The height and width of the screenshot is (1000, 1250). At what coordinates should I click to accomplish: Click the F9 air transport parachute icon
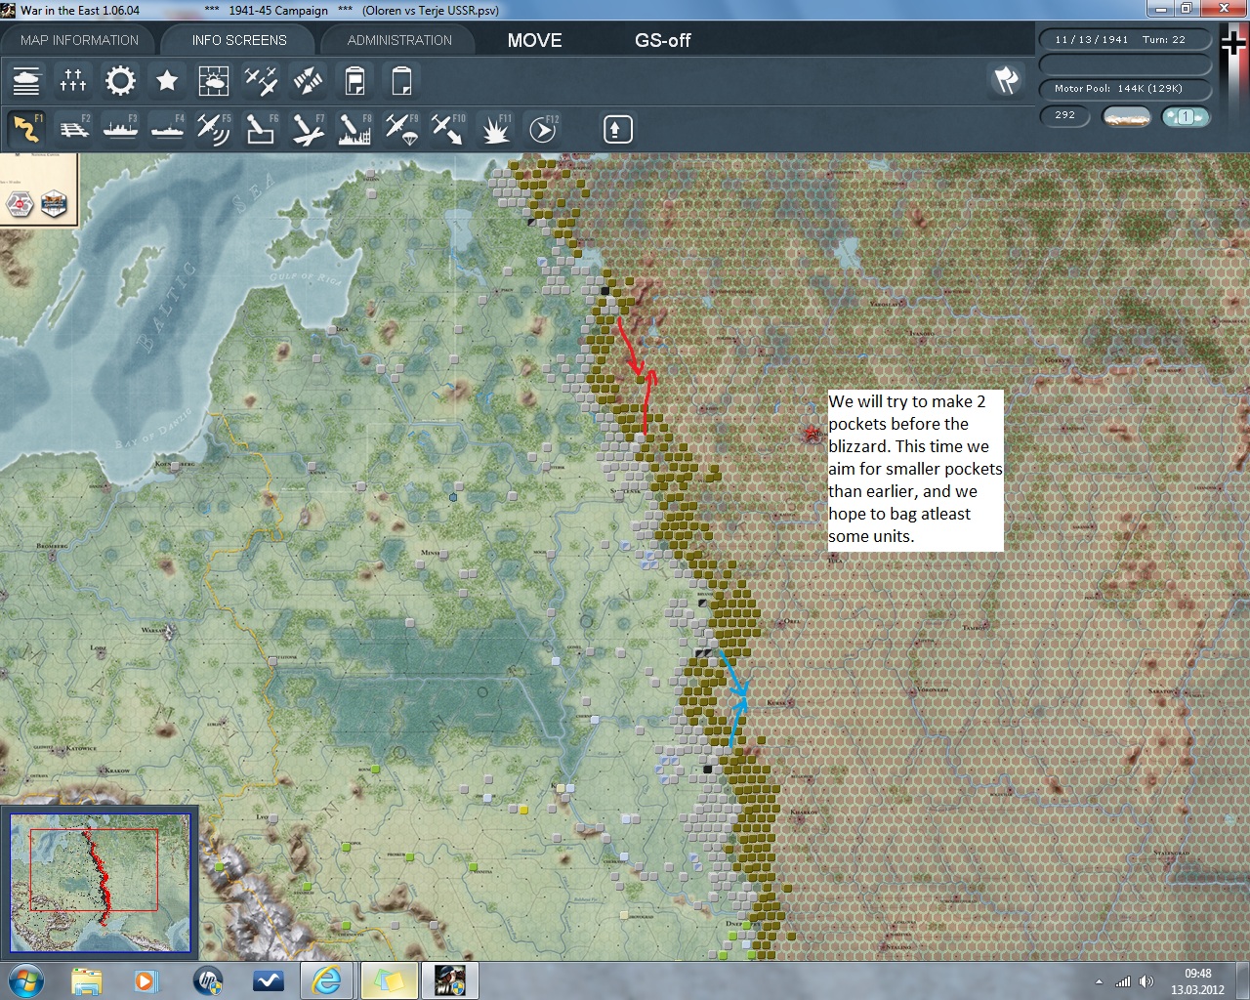coord(401,129)
